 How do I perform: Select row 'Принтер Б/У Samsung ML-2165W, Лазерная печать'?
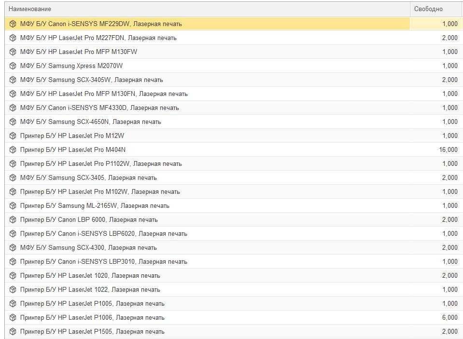pyautogui.click(x=234, y=205)
